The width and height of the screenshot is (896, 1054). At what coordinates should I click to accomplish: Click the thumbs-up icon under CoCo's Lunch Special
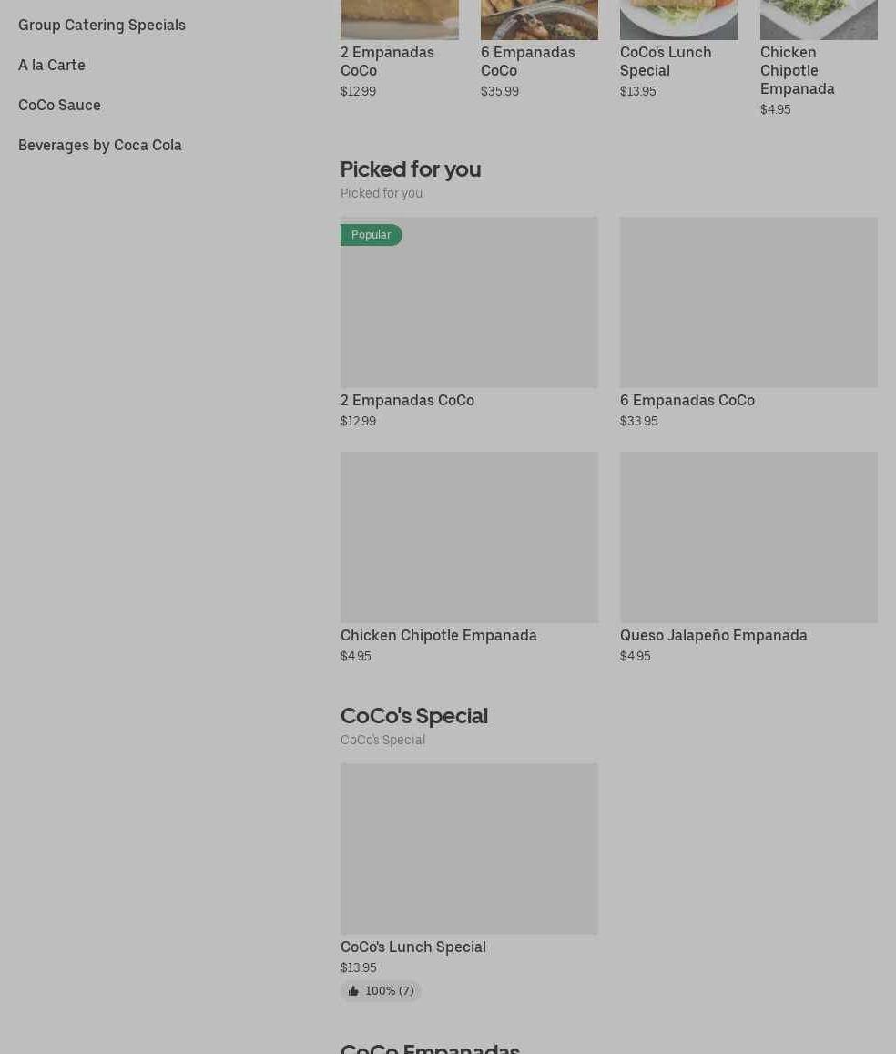click(353, 991)
